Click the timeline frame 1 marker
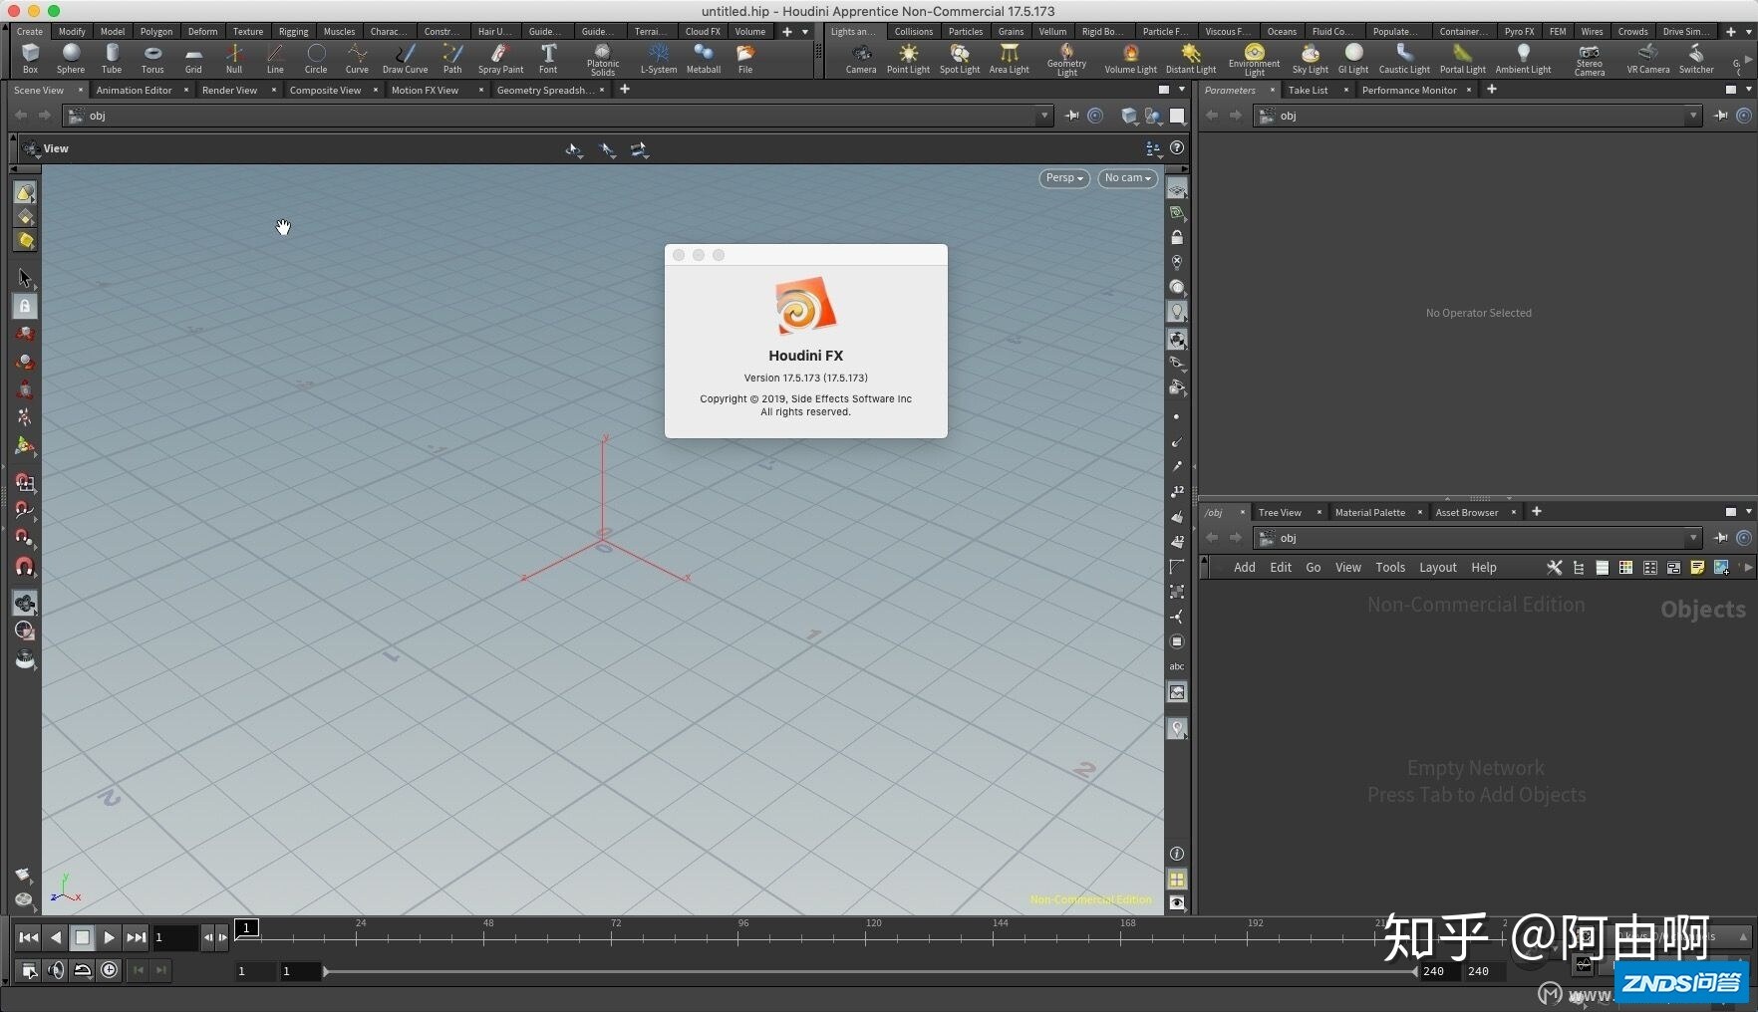This screenshot has width=1758, height=1012. (x=246, y=928)
